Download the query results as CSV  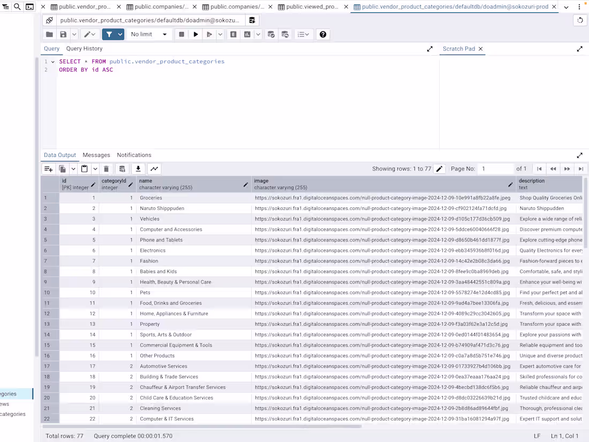[x=138, y=168]
